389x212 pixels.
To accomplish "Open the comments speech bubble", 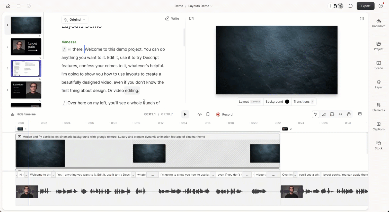I will (350, 6).
